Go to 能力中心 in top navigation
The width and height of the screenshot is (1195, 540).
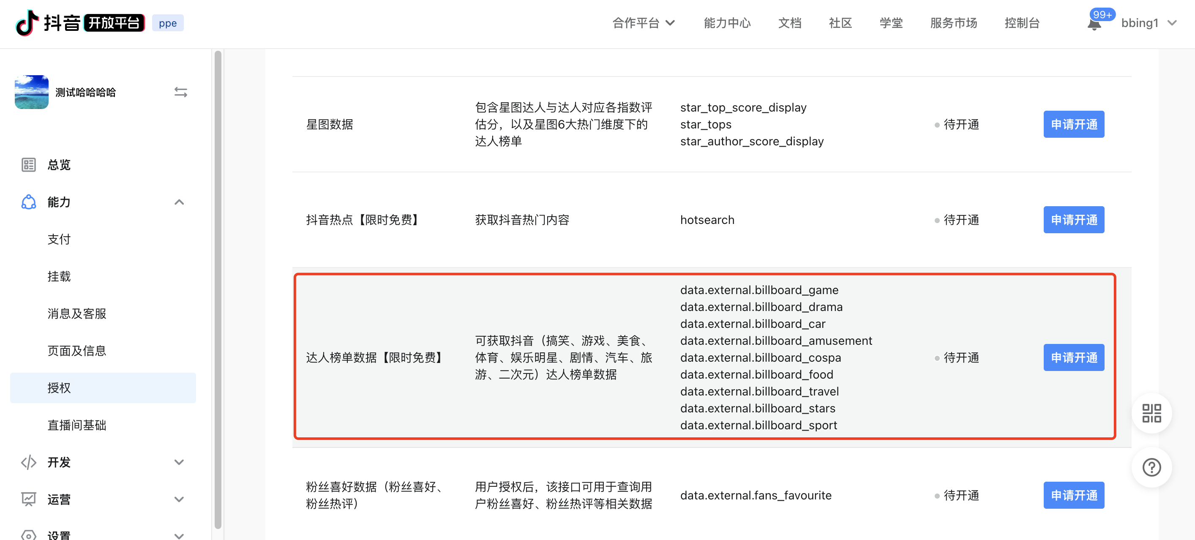click(726, 23)
